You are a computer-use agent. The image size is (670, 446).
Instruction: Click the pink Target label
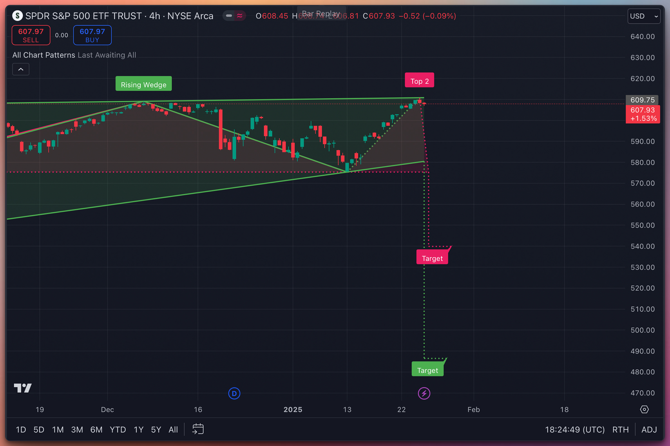tap(432, 257)
